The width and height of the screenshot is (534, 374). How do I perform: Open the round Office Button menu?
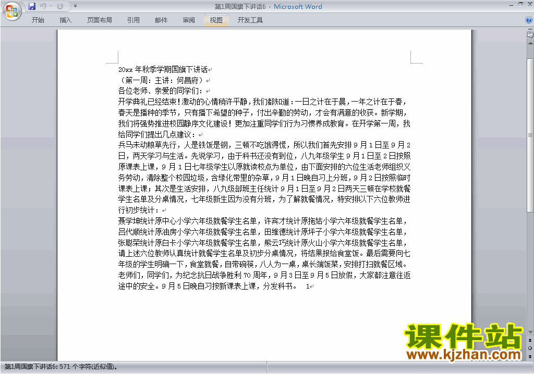(12, 11)
